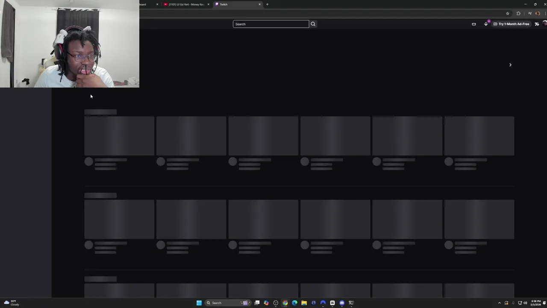Image resolution: width=547 pixels, height=308 pixels.
Task: Open Prime Loot crown icon
Action: tap(474, 24)
